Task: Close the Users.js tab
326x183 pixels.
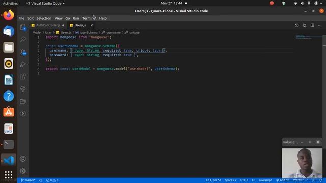Action: (92, 25)
